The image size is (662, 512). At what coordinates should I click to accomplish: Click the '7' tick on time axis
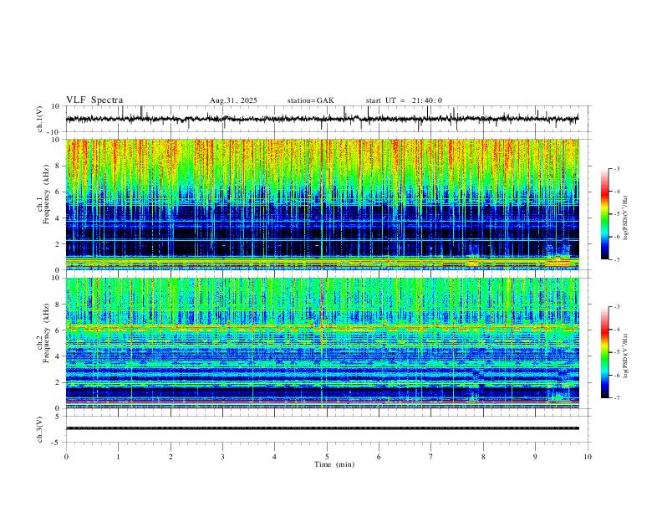point(431,457)
